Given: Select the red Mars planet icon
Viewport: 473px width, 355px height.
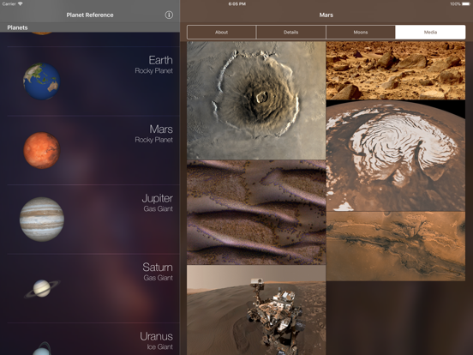Looking at the screenshot, I should pos(42,150).
